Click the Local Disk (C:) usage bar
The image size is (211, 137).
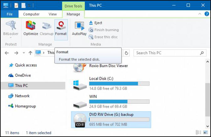pos(119,84)
